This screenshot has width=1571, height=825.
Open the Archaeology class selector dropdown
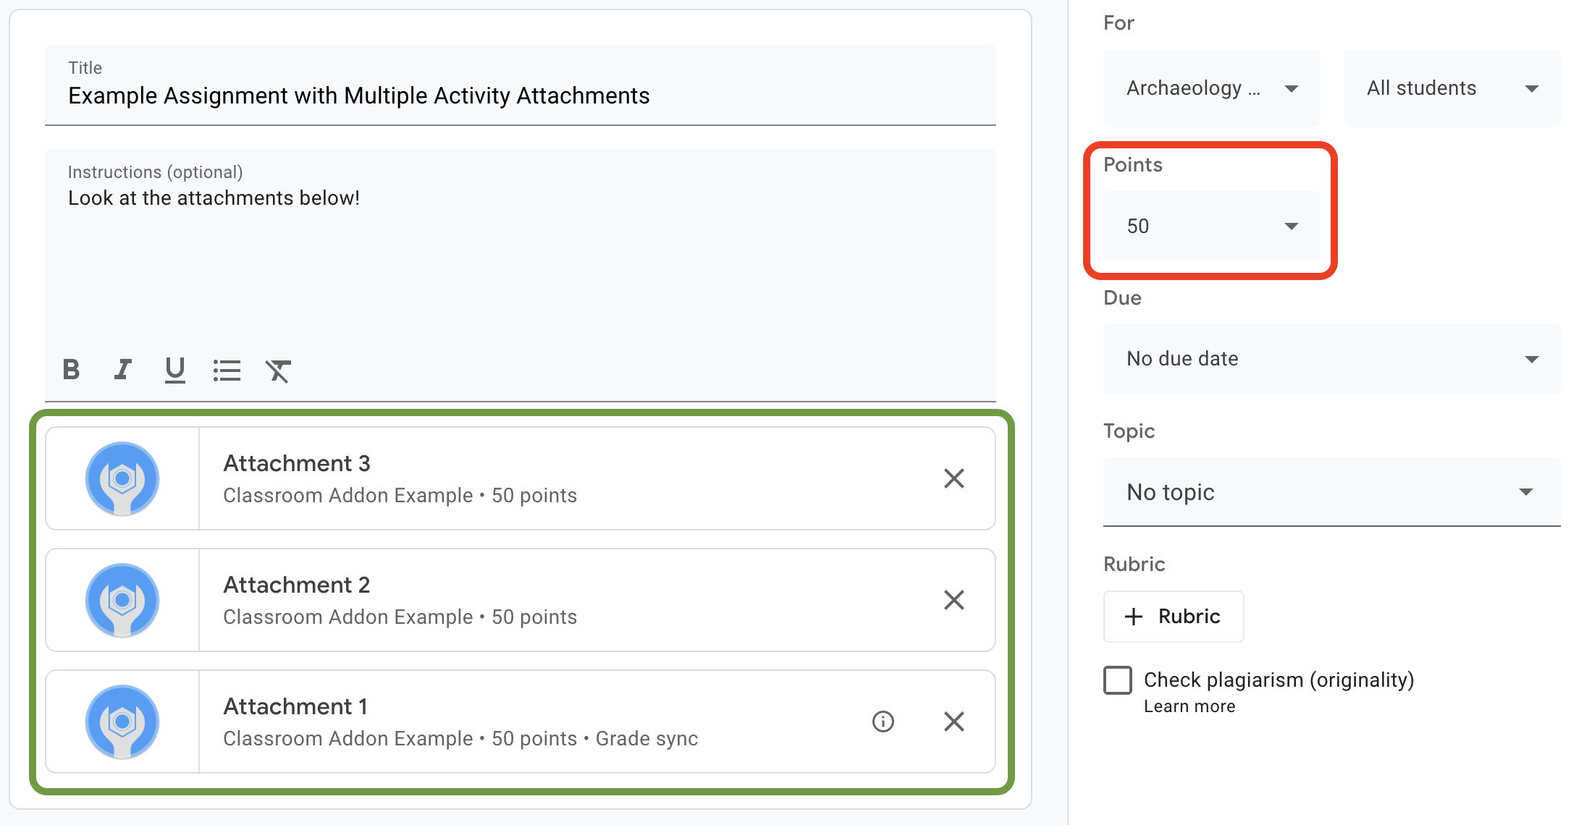click(1210, 88)
